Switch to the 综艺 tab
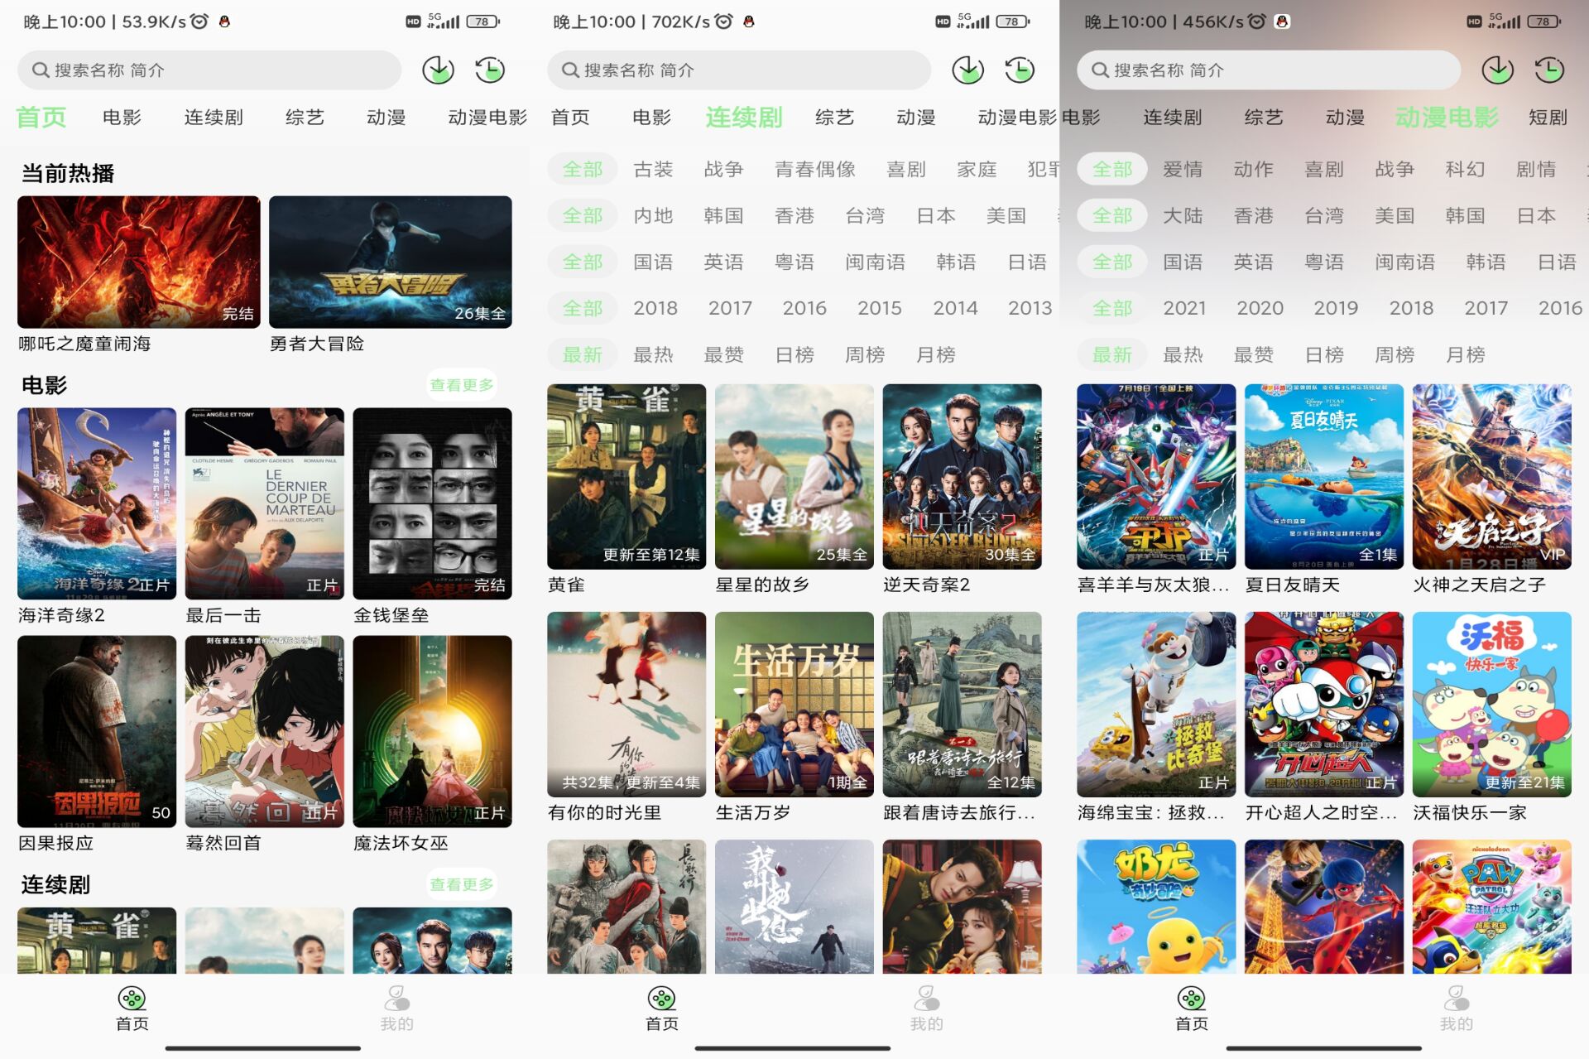This screenshot has width=1589, height=1059. click(x=305, y=118)
